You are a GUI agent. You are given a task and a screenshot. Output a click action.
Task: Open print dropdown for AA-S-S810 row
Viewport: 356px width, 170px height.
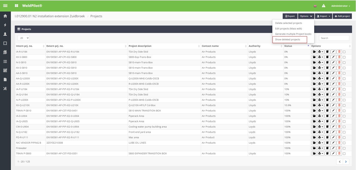pyautogui.click(x=321, y=73)
